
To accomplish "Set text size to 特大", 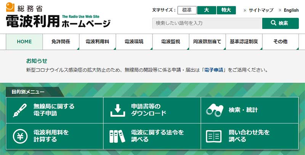I will pos(226,10).
